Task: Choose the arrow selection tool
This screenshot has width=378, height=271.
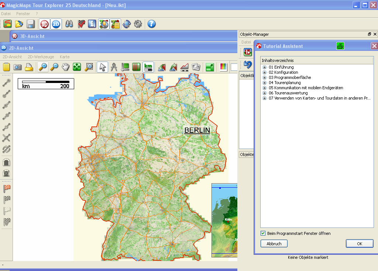Action: pos(102,67)
